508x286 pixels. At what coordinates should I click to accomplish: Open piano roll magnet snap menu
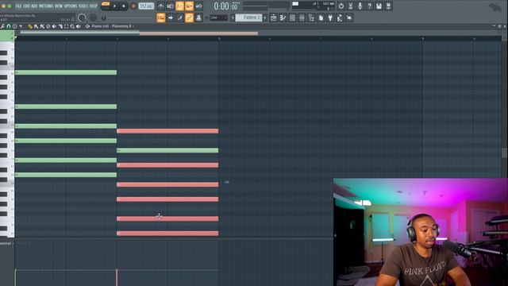(9, 26)
